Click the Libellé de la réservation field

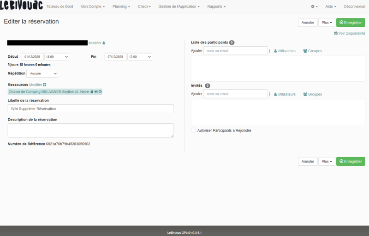tap(90, 109)
